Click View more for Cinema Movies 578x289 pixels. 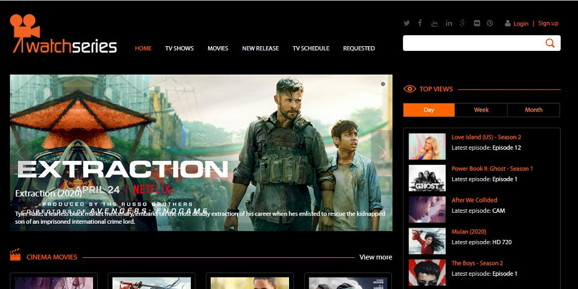coord(376,257)
